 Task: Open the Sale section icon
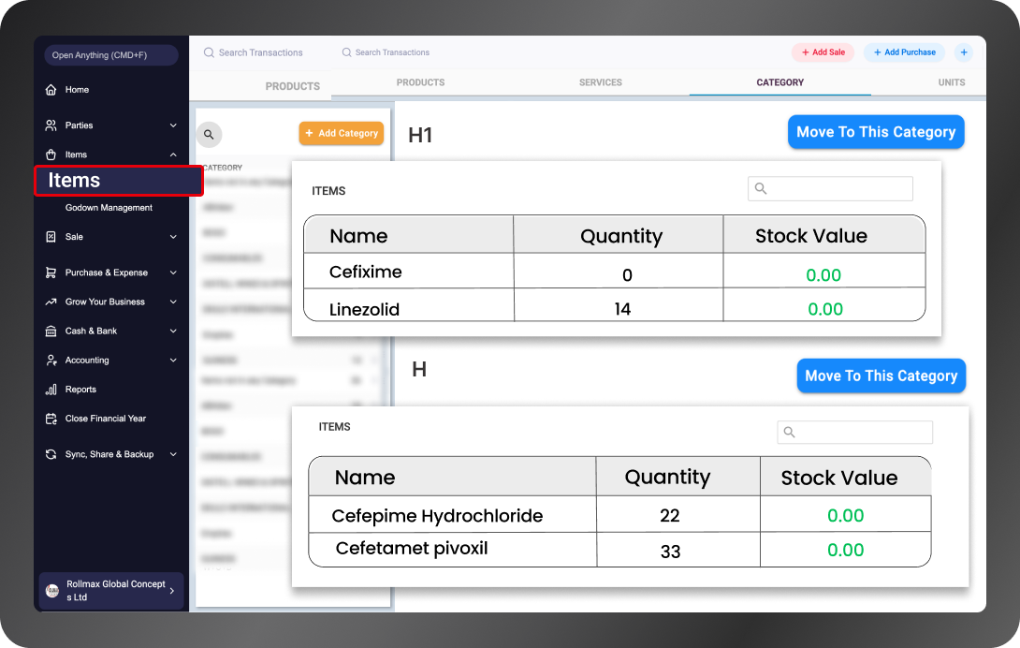point(51,236)
